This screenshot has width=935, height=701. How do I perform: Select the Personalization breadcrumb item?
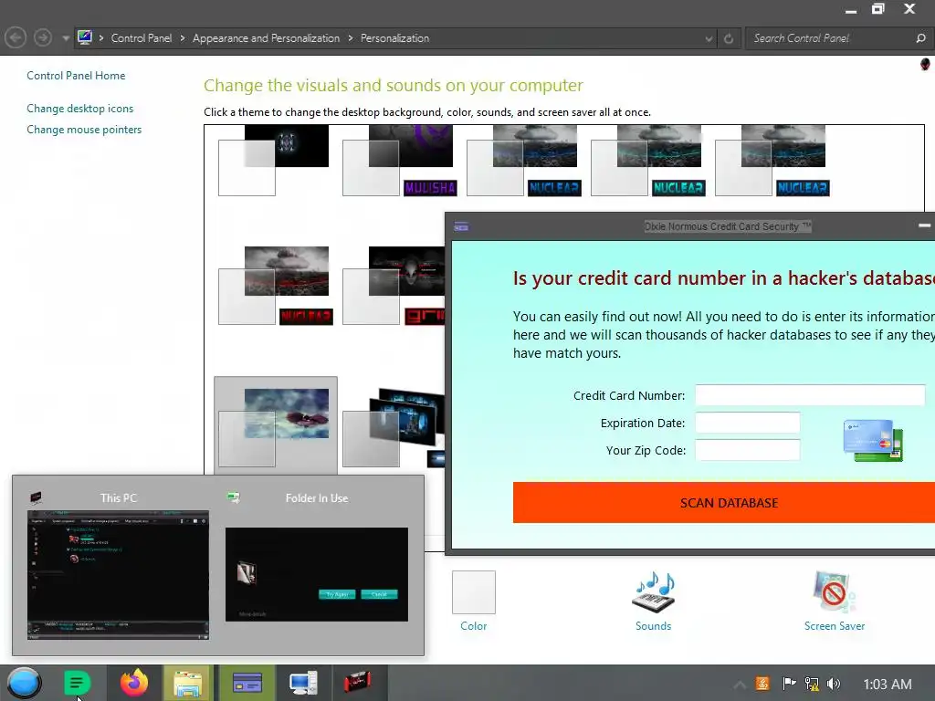click(394, 38)
